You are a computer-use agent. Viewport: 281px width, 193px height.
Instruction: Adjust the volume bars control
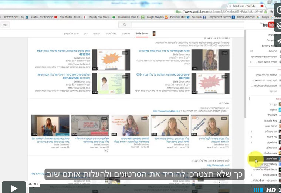pyautogui.click(x=258, y=190)
